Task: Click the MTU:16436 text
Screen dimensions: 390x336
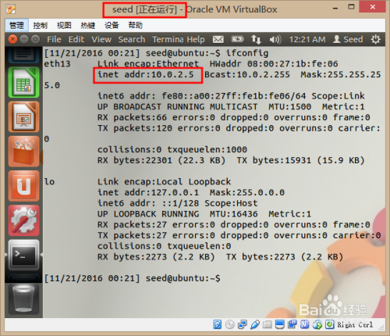Action: [x=234, y=214]
